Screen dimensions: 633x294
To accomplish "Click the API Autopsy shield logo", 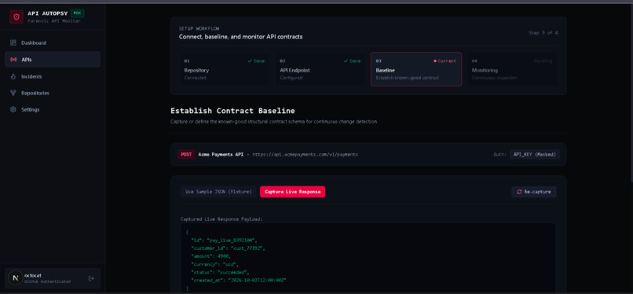I will tap(16, 17).
